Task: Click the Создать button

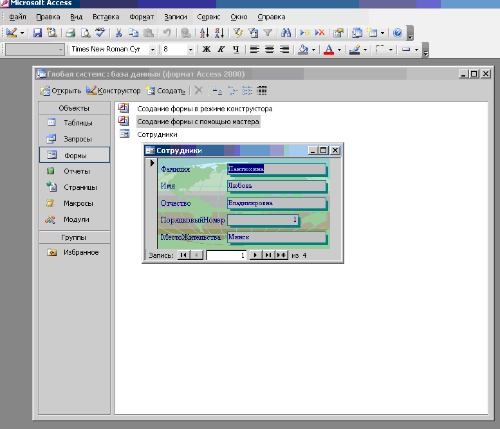Action: [x=165, y=91]
